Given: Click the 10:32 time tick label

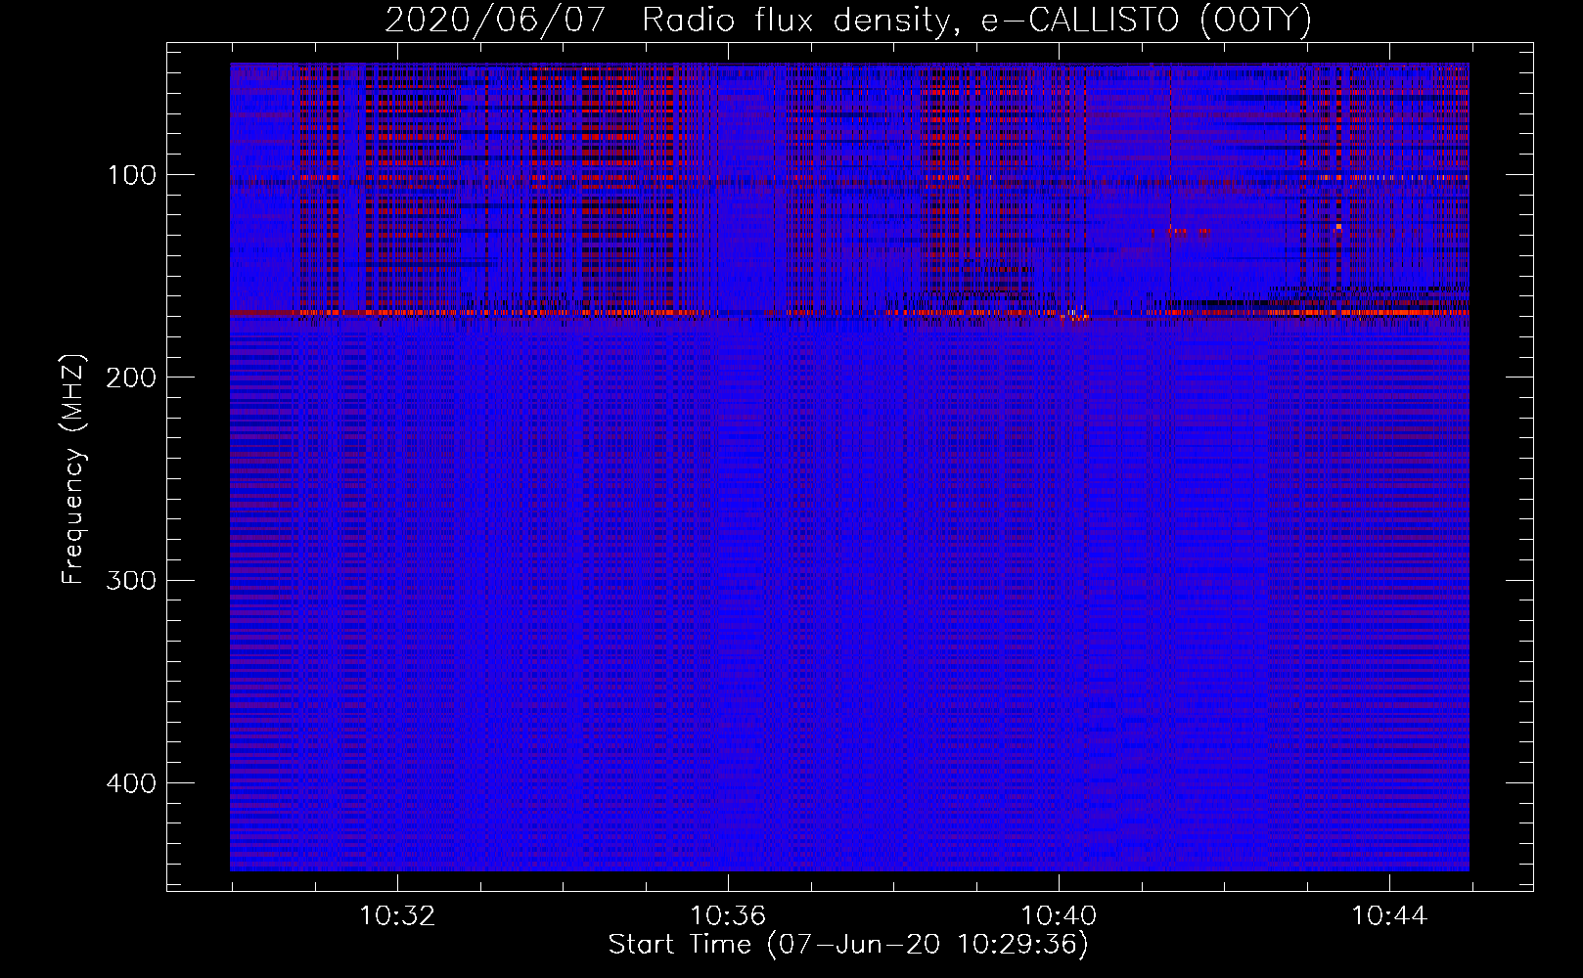Looking at the screenshot, I should [397, 916].
